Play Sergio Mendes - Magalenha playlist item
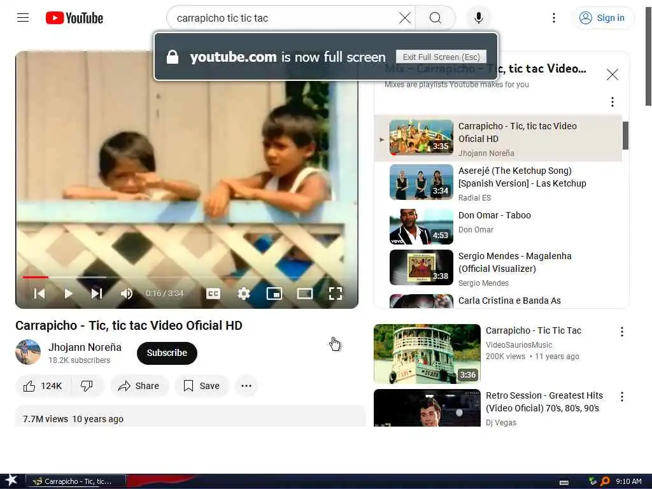 (498, 268)
